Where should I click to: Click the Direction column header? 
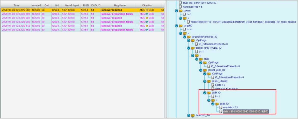pos(147,5)
